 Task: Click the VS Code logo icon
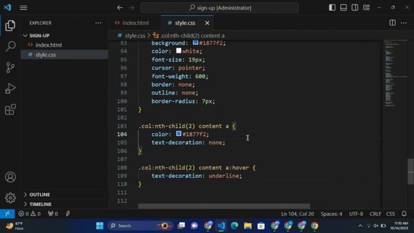[x=7, y=7]
